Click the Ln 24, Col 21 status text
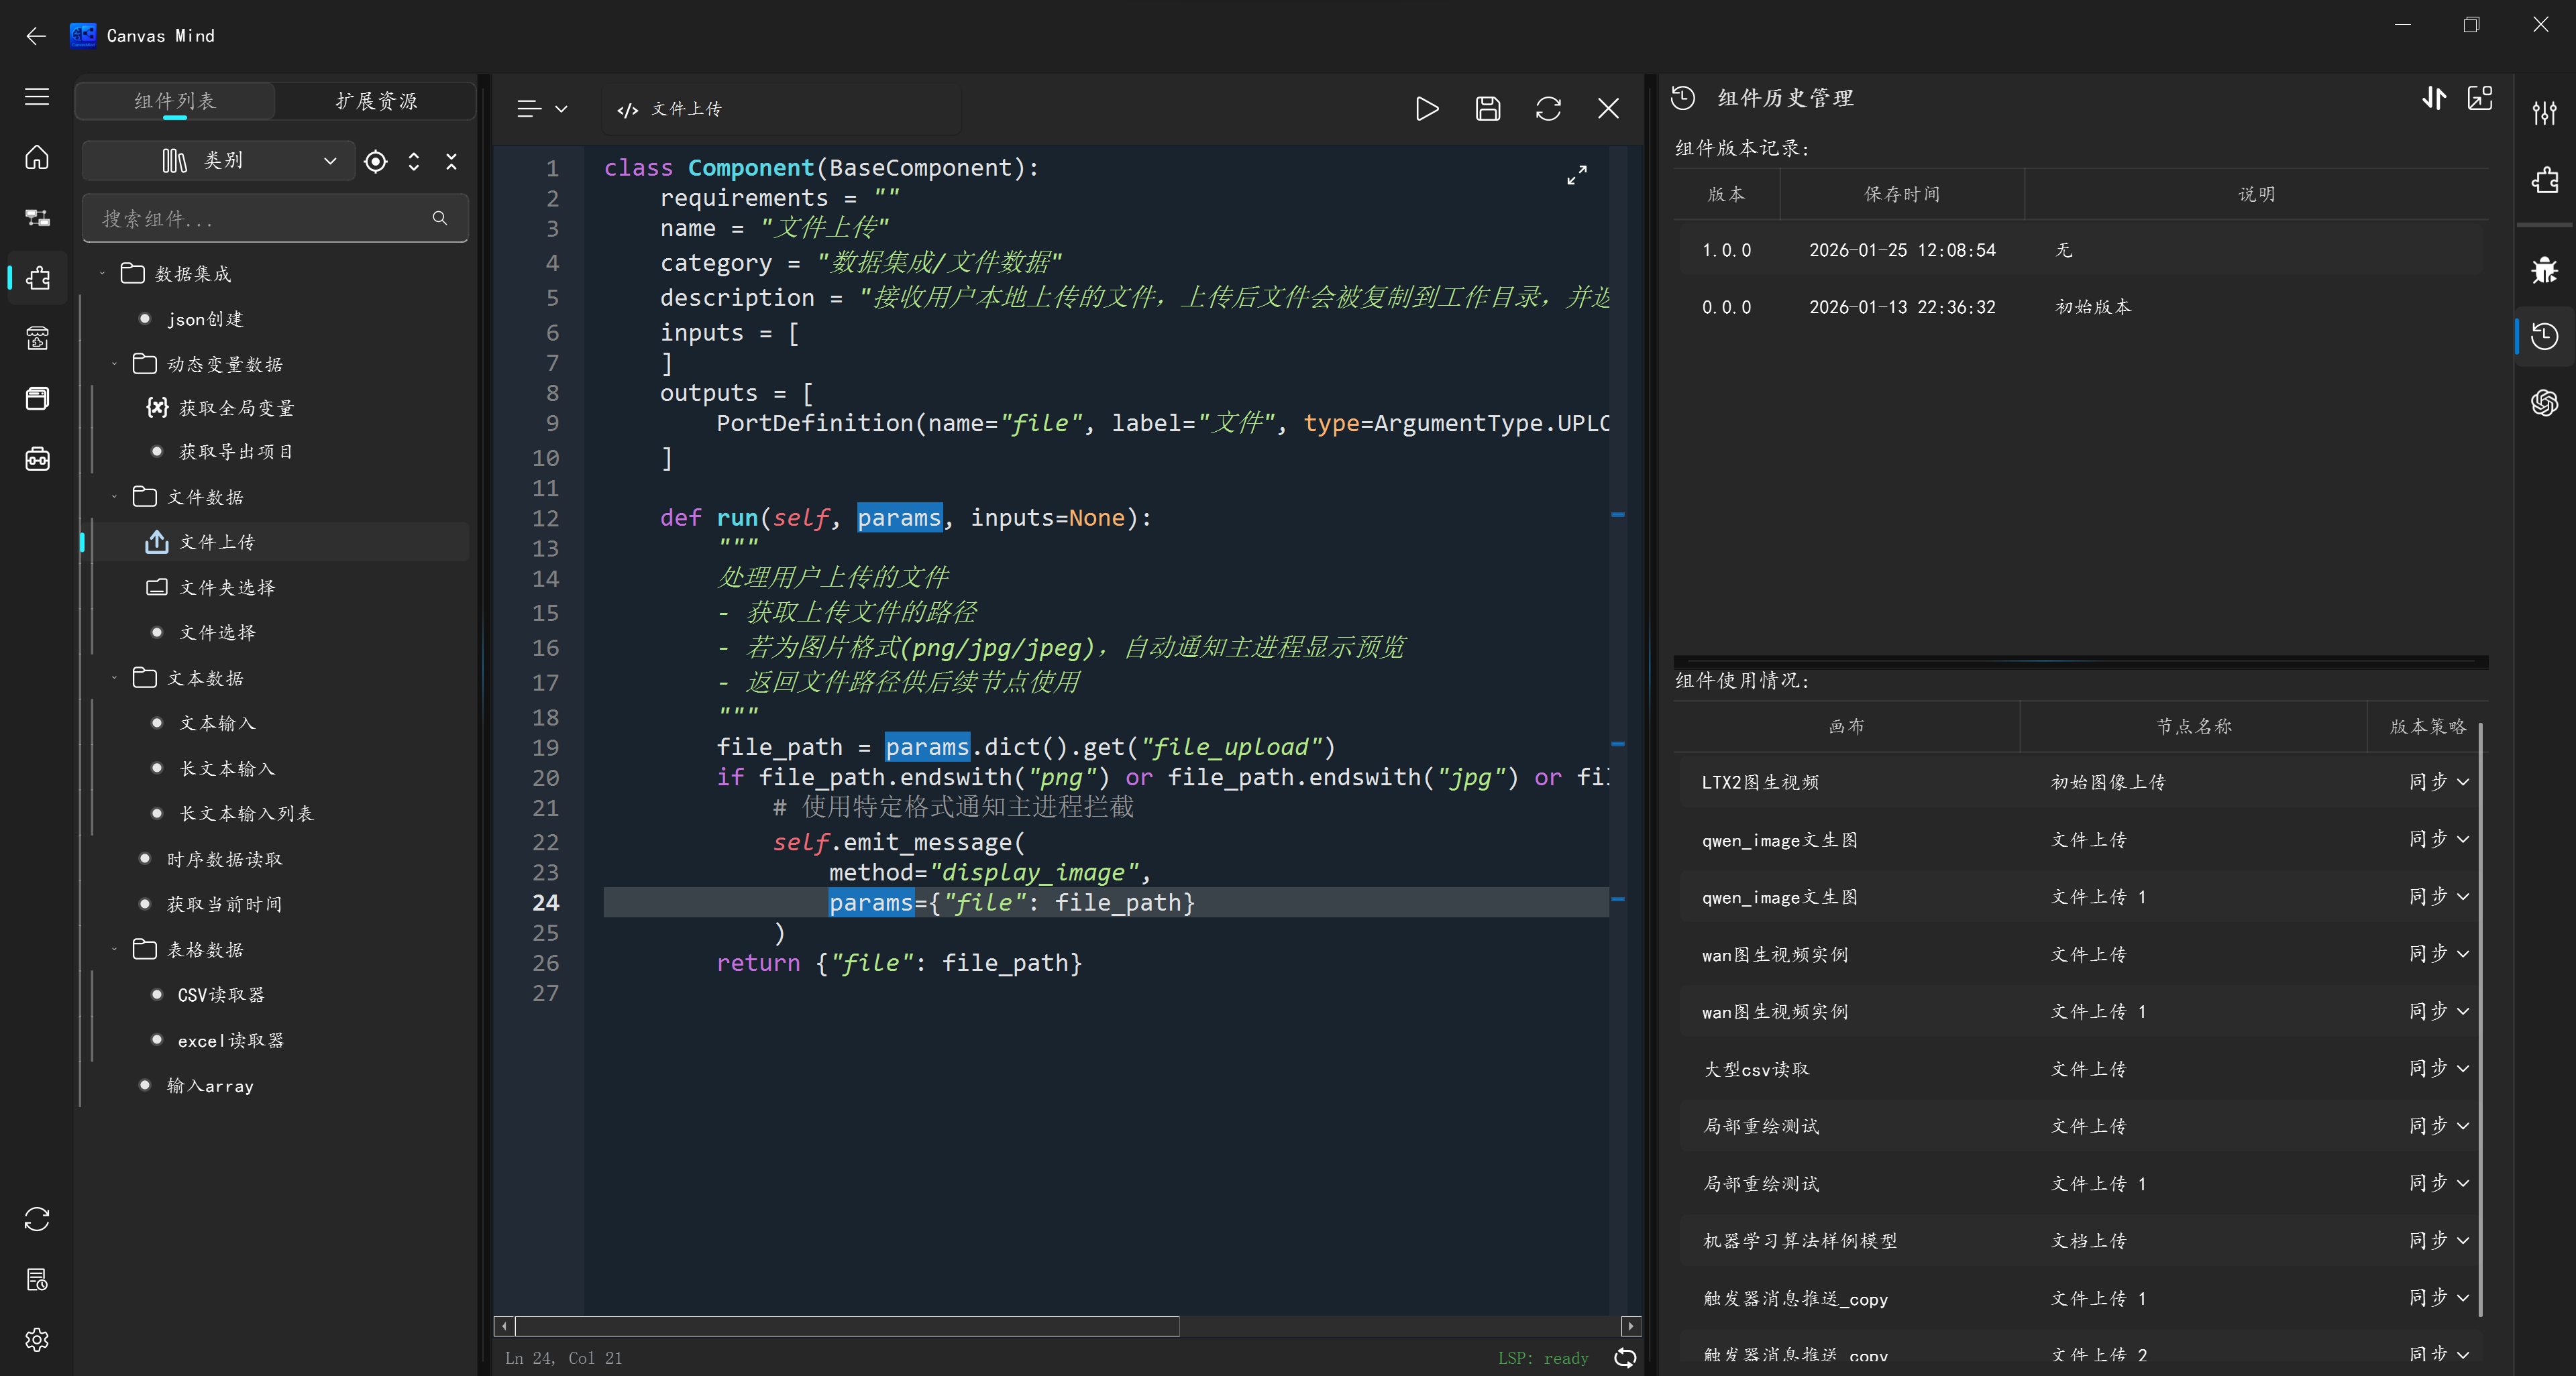 (x=563, y=1358)
